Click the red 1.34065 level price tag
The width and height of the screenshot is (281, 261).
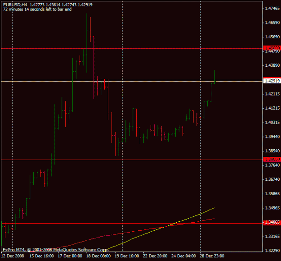pos(272,223)
